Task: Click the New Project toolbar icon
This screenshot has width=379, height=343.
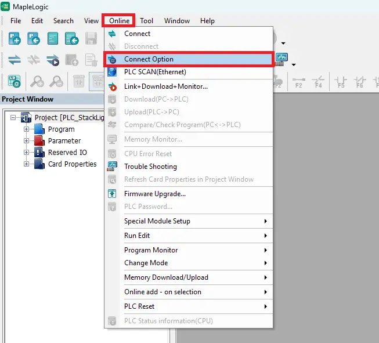Action: click(x=15, y=39)
